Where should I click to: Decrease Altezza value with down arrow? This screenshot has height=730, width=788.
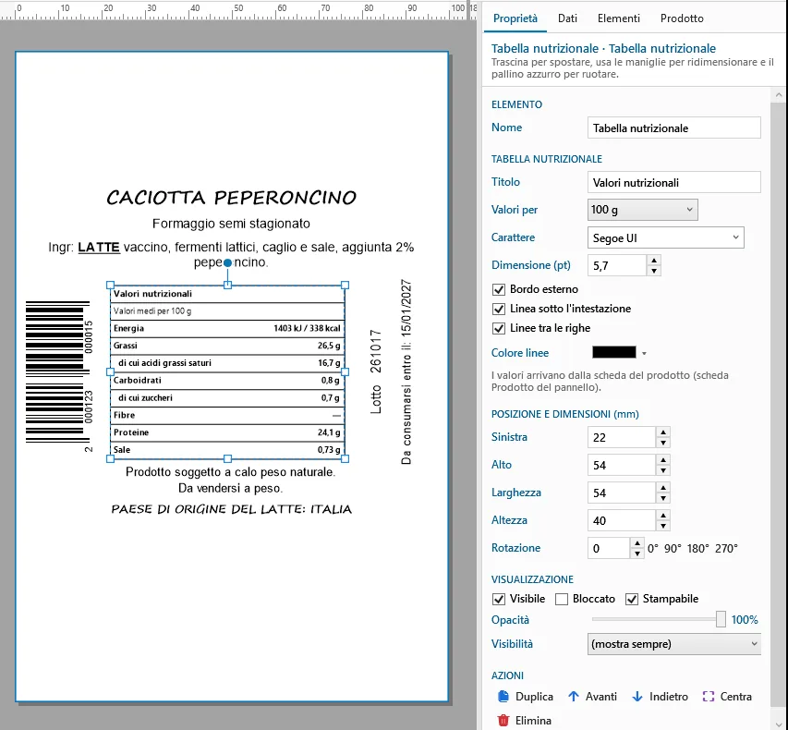point(663,526)
